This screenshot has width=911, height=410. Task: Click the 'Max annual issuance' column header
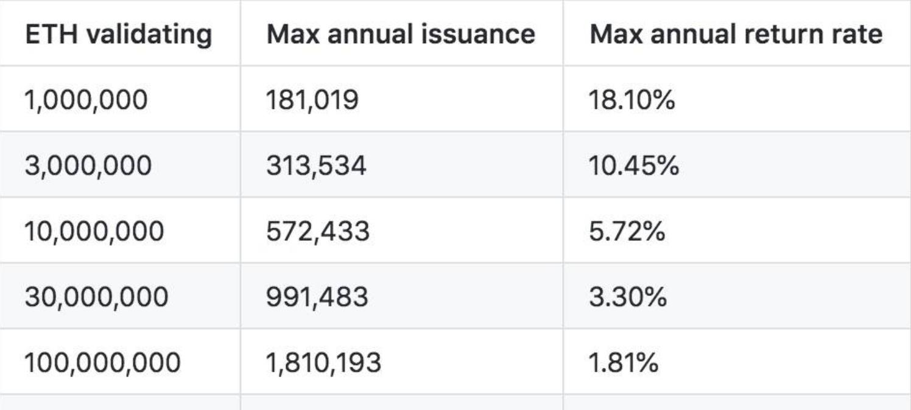pyautogui.click(x=400, y=35)
